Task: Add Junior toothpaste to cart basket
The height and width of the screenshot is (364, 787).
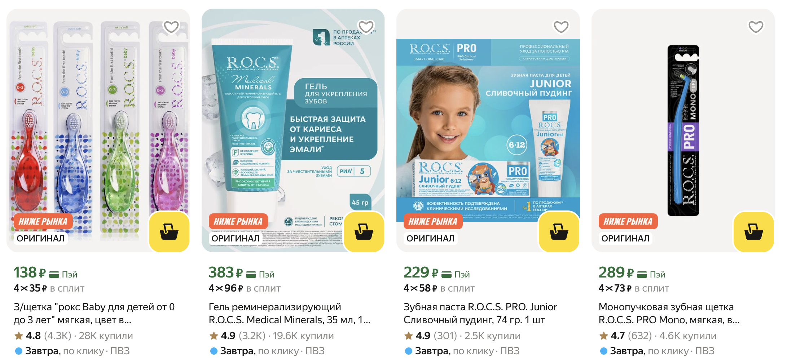Action: point(559,232)
